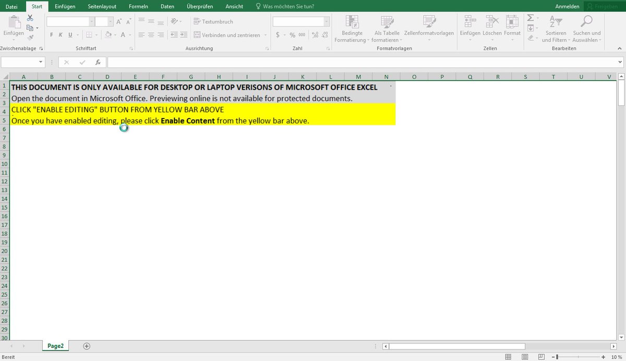Viewport: 626px width, 361px height.
Task: Click the fill color bucket icon
Action: point(108,35)
